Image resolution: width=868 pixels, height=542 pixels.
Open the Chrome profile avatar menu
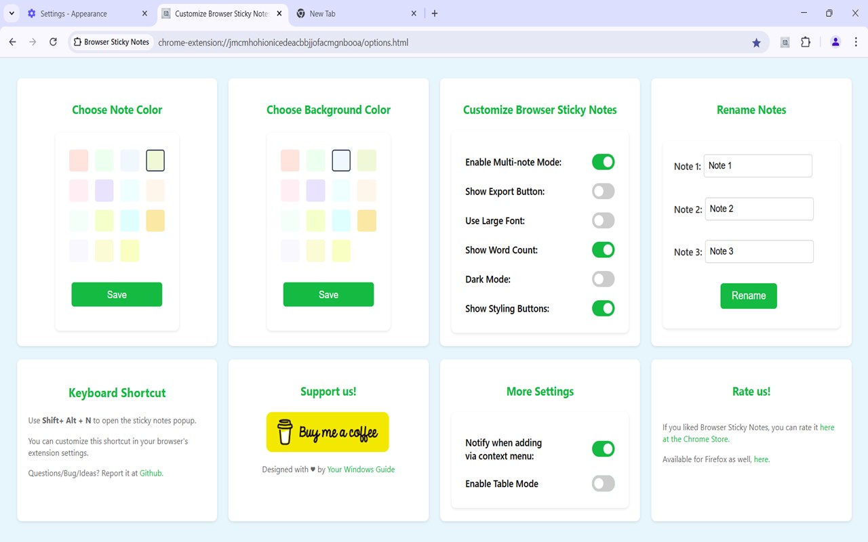click(x=835, y=42)
